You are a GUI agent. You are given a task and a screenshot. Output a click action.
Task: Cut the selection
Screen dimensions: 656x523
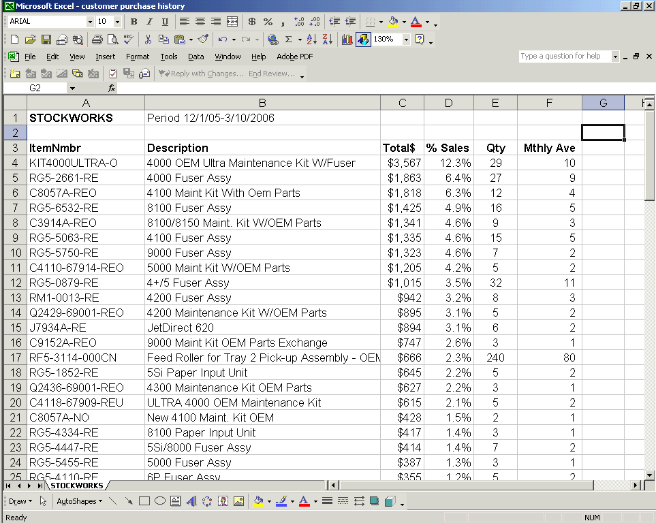coord(148,39)
